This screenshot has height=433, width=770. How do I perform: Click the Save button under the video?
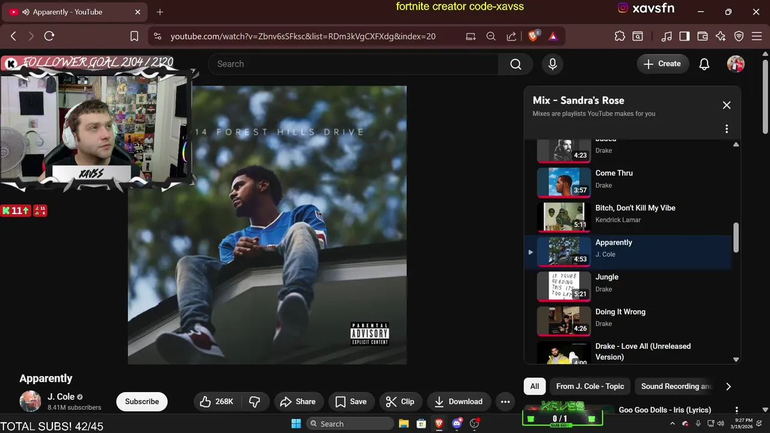click(x=351, y=402)
